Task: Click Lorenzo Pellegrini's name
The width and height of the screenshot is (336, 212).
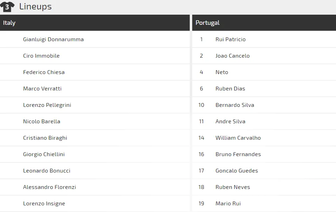Action: tap(47, 105)
